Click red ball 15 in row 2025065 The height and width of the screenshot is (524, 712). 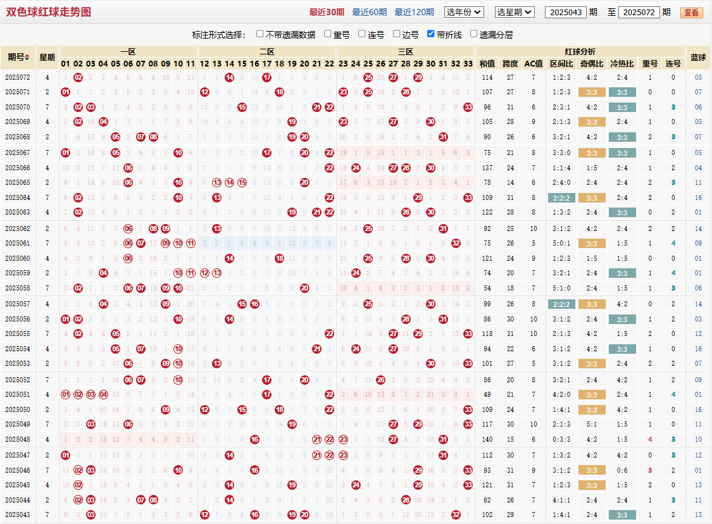click(x=242, y=182)
